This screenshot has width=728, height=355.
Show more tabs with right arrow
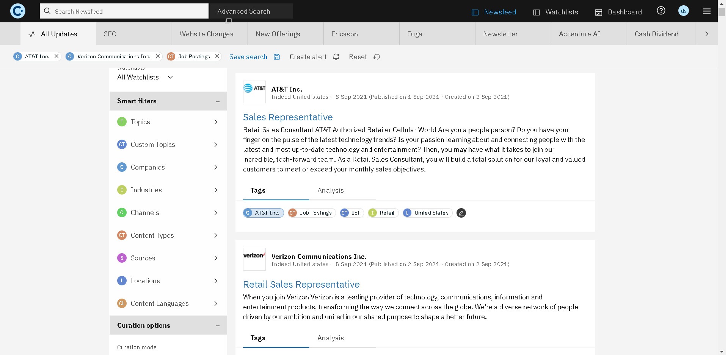pos(706,34)
